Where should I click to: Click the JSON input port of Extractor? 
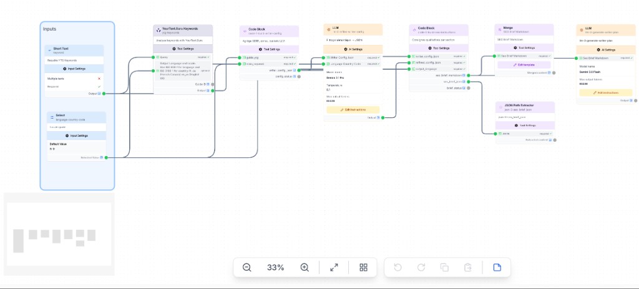[495, 134]
